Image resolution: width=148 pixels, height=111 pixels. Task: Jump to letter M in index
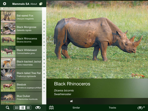point(44,60)
